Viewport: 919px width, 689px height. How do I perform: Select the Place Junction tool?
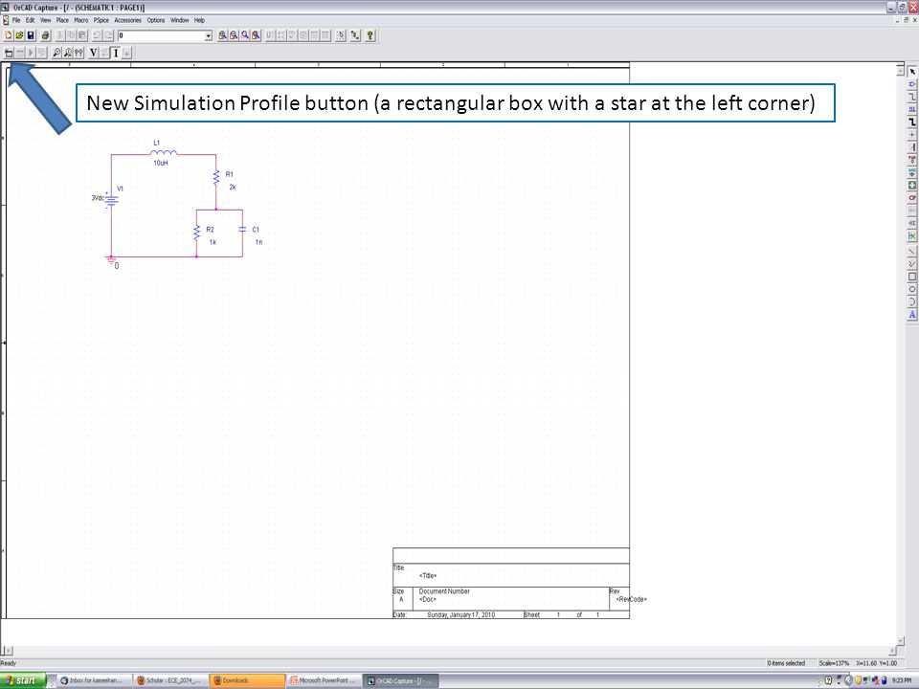pyautogui.click(x=912, y=135)
